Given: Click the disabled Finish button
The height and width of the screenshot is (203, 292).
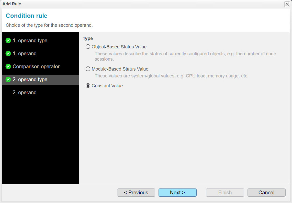Looking at the screenshot, I should click(x=225, y=193).
